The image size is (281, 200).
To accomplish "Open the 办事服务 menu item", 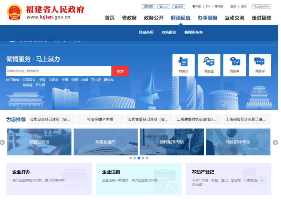I will click(208, 18).
